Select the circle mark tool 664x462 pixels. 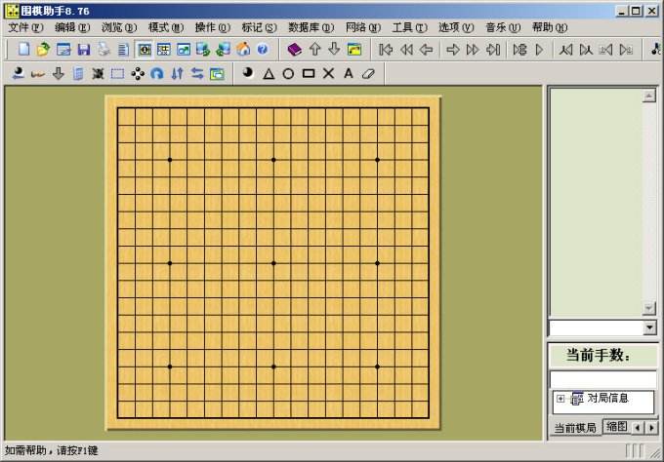pyautogui.click(x=288, y=73)
